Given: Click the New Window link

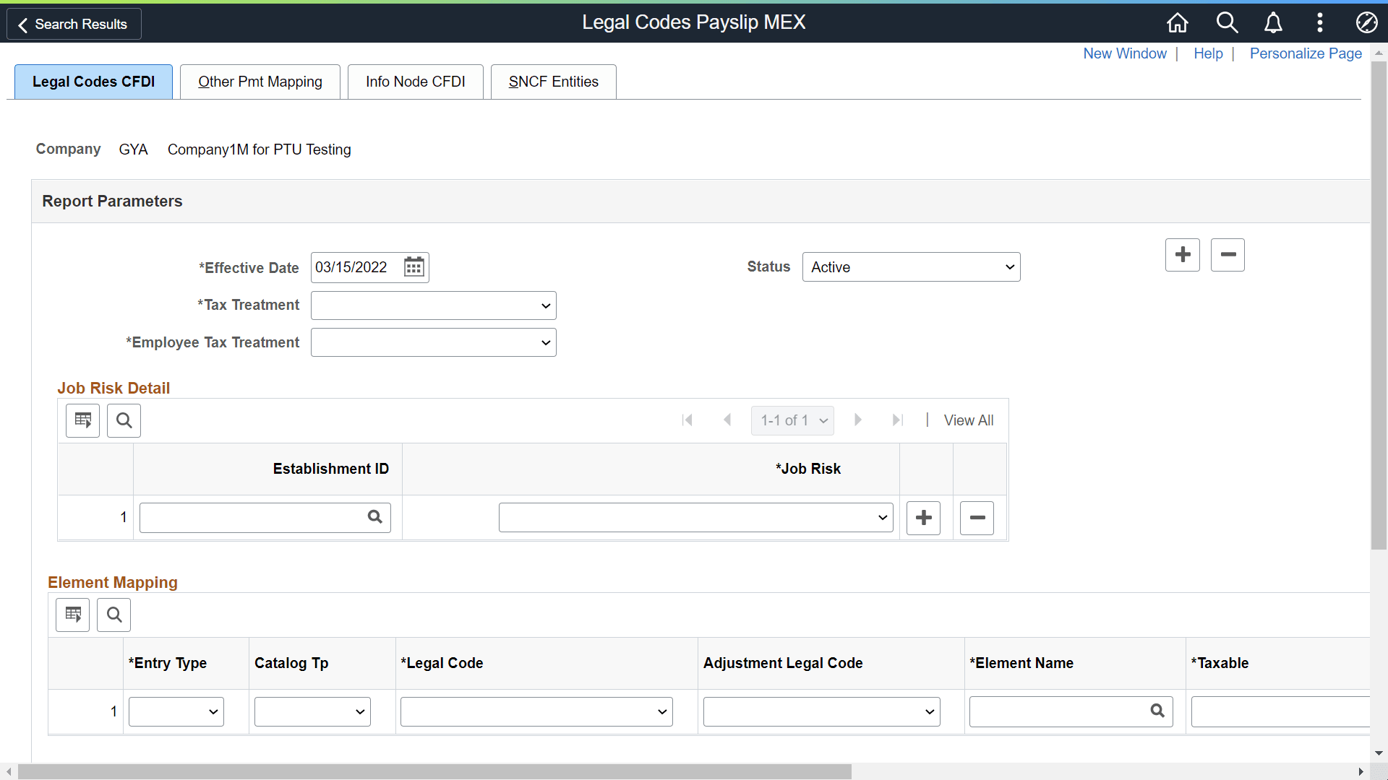Looking at the screenshot, I should point(1125,53).
